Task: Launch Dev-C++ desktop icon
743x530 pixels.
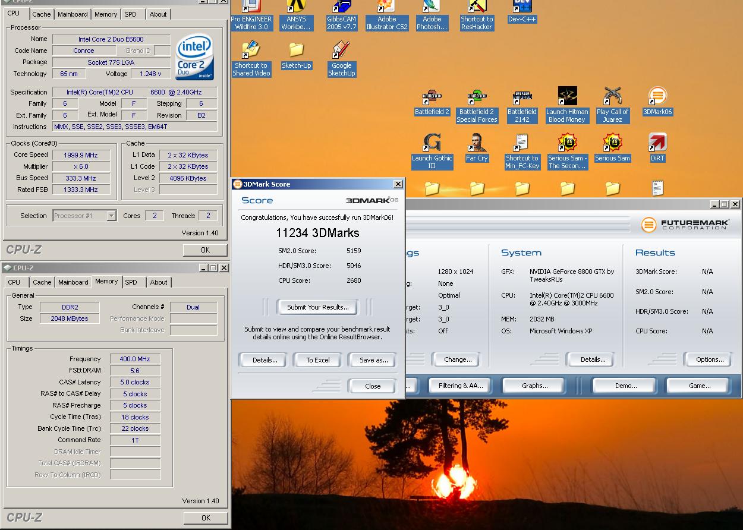Action: point(522,12)
